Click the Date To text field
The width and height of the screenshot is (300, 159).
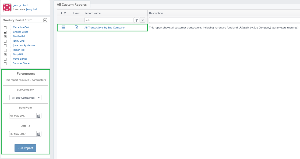pos(23,134)
